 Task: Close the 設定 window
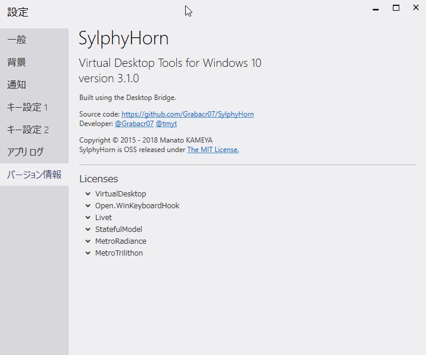click(416, 8)
